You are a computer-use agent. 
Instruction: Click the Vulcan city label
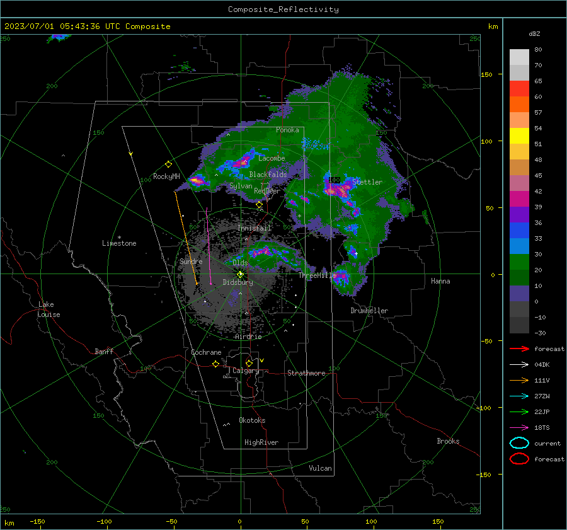click(x=320, y=468)
